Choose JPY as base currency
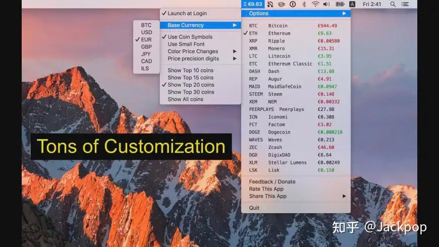The image size is (439, 247). coord(146,54)
